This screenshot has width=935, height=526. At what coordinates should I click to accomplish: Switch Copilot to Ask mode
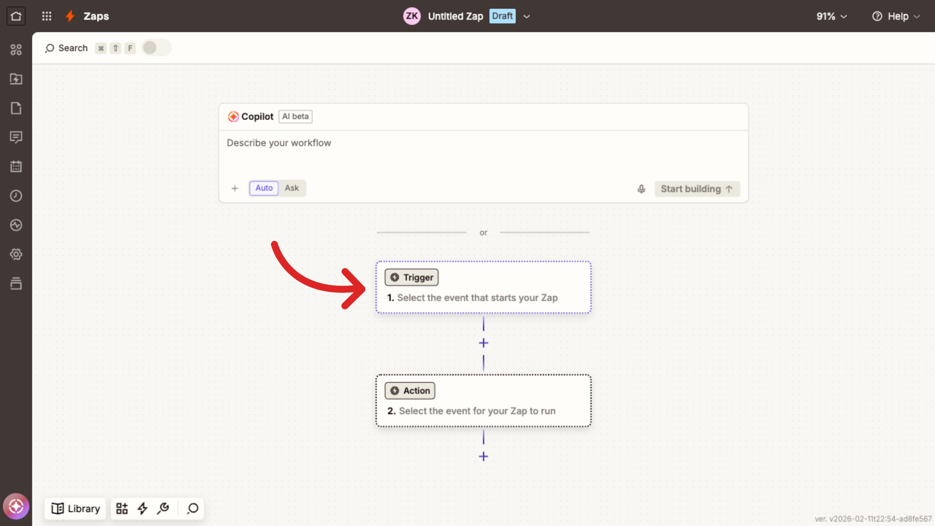[291, 188]
